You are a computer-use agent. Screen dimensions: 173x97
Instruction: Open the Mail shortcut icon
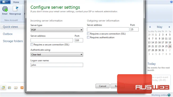(3, 88)
